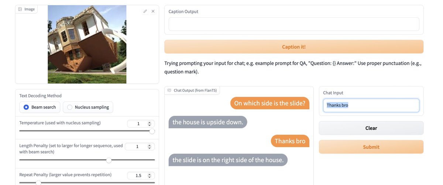Select Nucleus sampling decoding method

coord(88,107)
